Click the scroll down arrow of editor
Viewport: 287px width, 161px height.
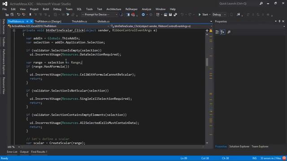(x=207, y=143)
